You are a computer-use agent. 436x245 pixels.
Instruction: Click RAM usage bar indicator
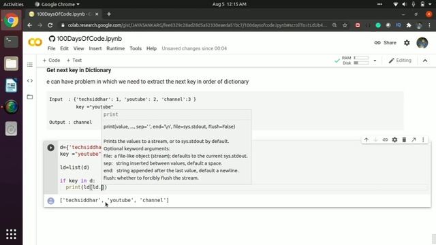(361, 58)
